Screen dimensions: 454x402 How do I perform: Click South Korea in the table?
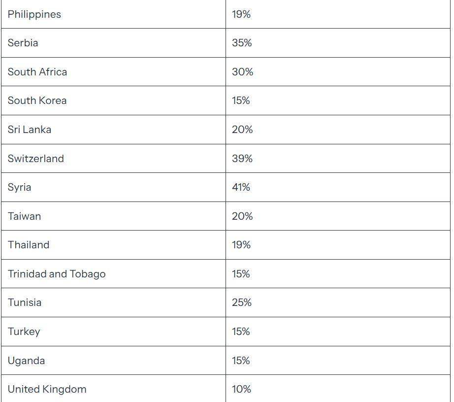37,100
